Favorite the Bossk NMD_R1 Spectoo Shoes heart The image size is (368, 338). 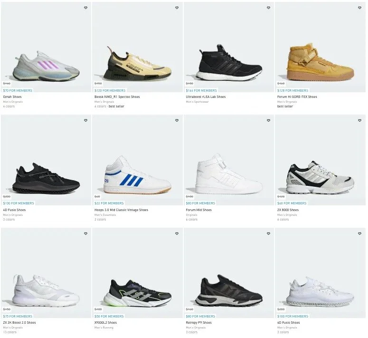(x=177, y=8)
